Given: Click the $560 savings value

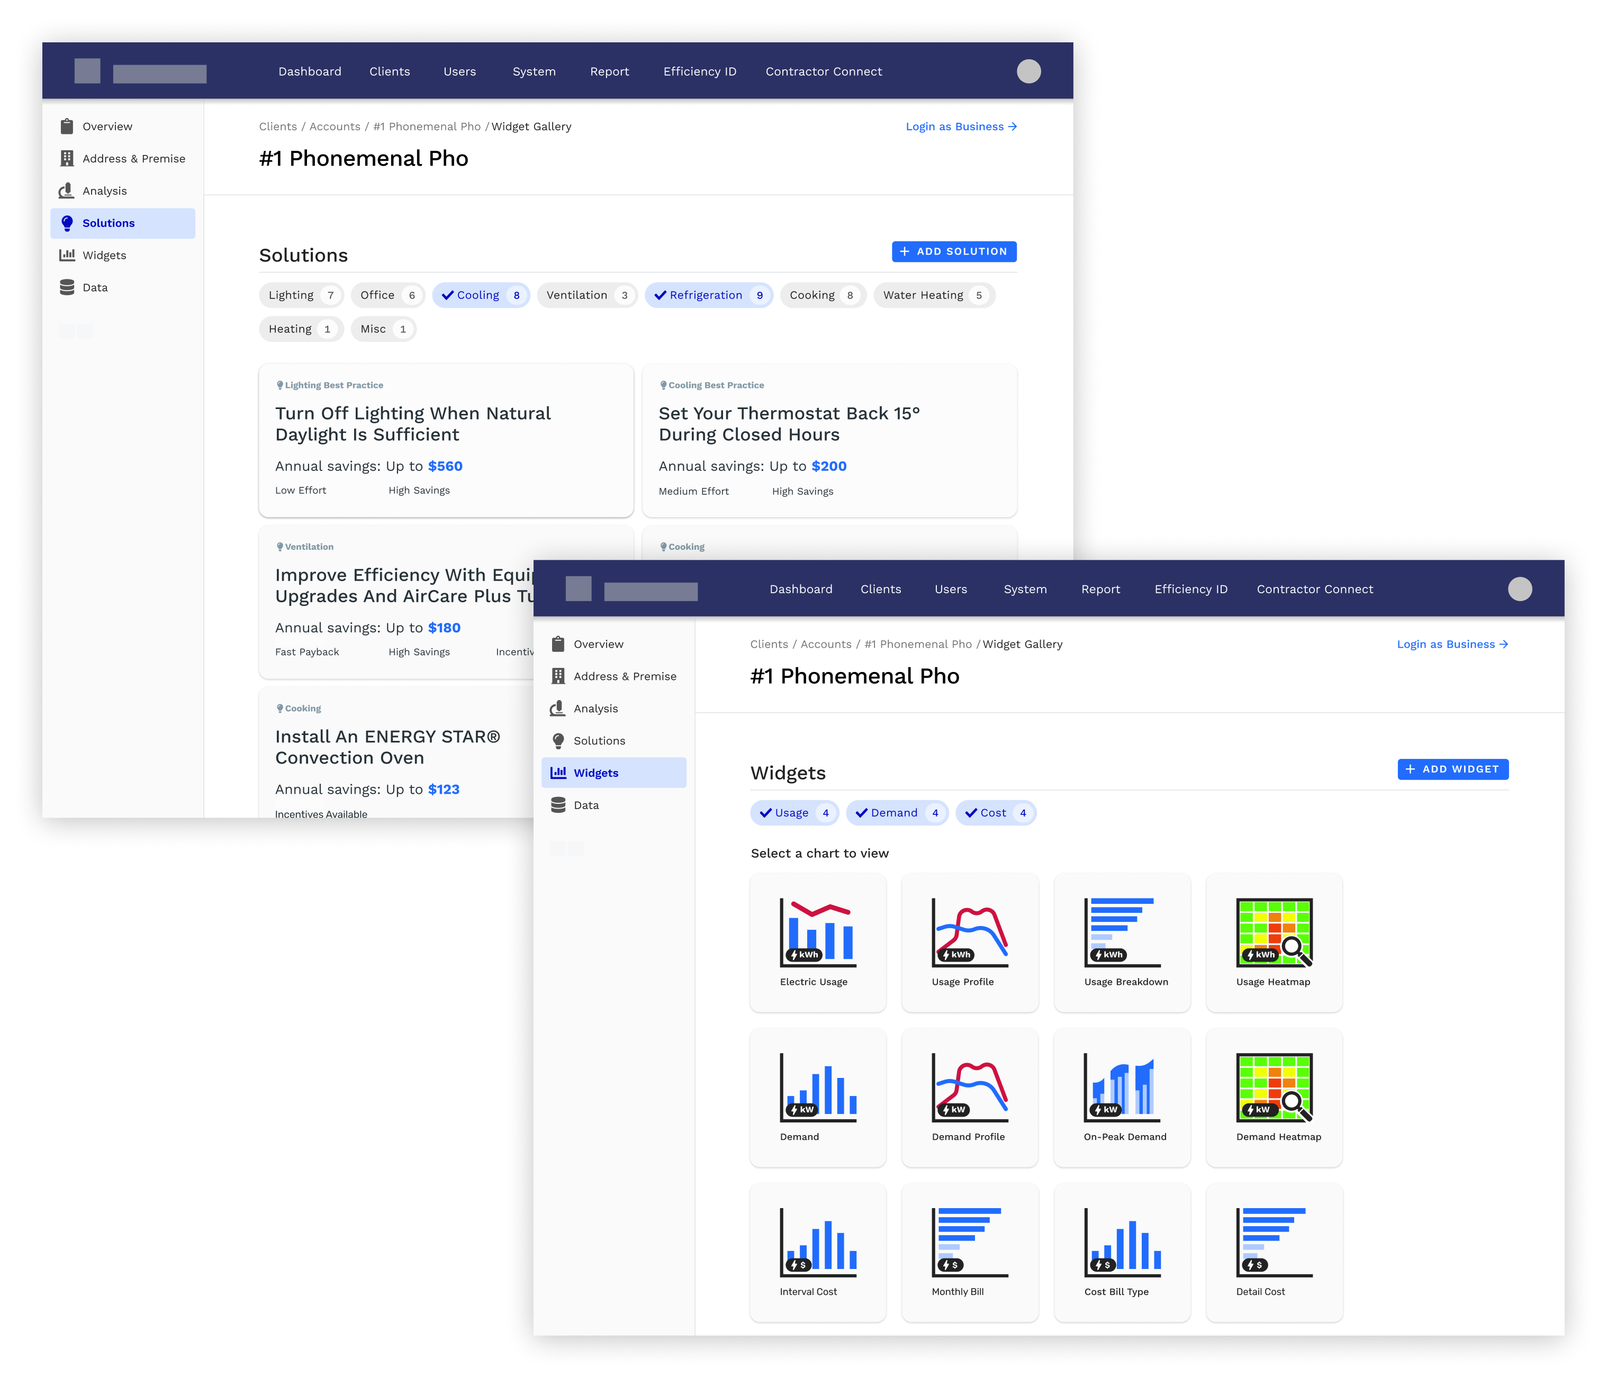Looking at the screenshot, I should pos(445,466).
